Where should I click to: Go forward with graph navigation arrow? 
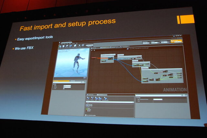point(94,50)
